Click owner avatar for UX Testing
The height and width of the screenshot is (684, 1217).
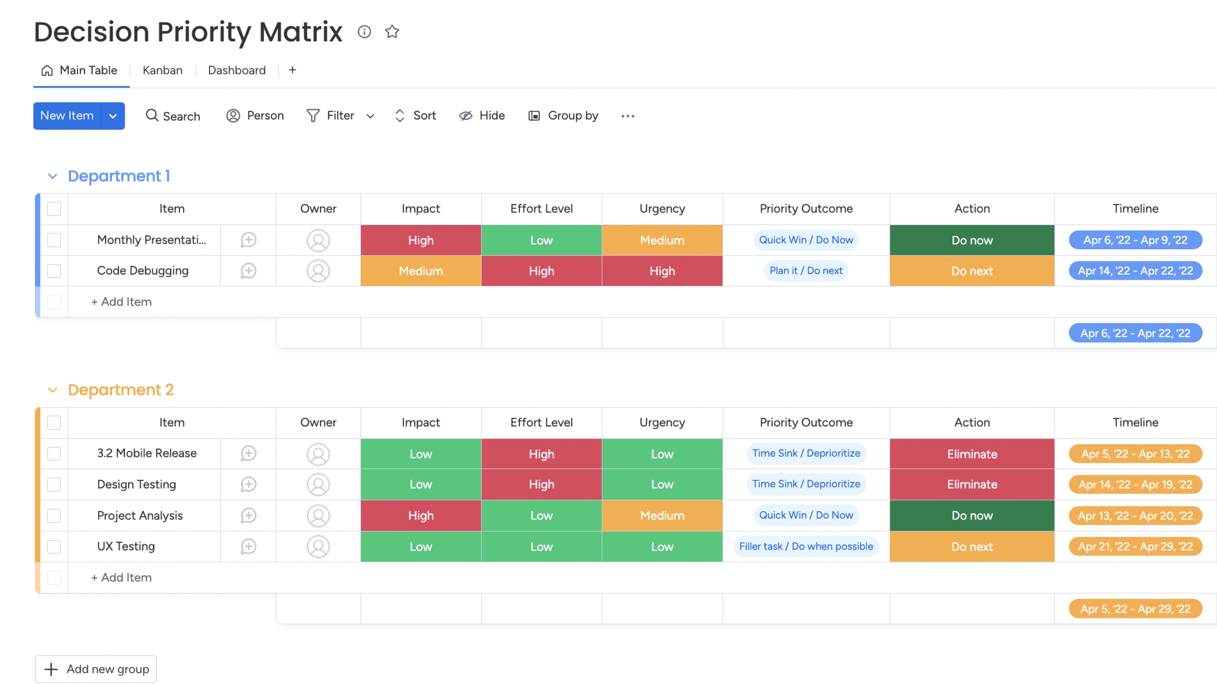[x=318, y=547]
